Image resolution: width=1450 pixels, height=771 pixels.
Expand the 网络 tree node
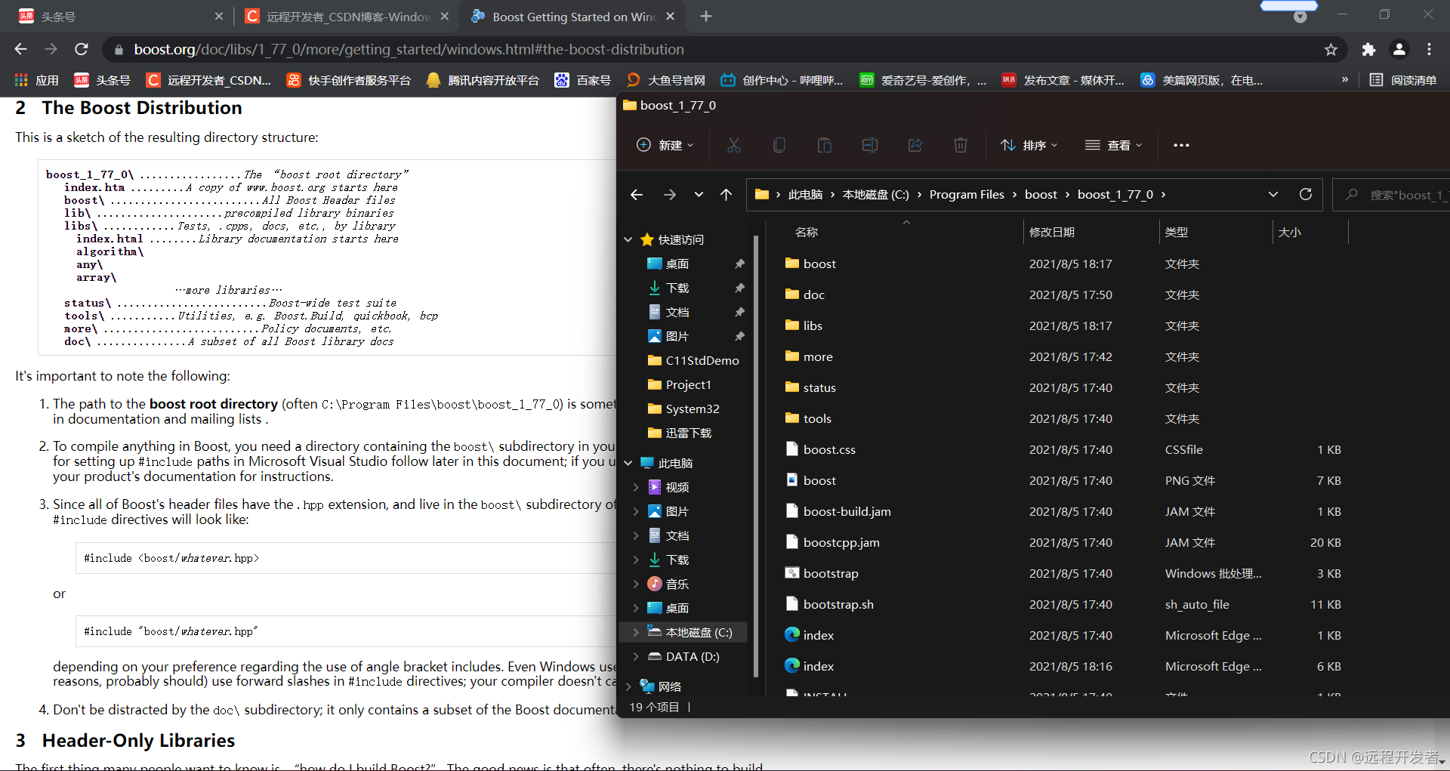coord(628,686)
